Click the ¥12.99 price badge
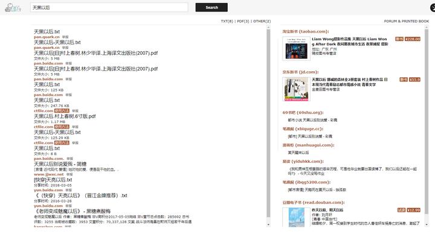 (x=414, y=210)
